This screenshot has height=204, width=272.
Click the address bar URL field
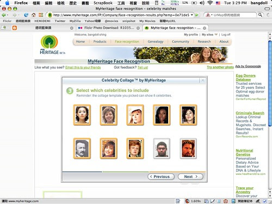[121, 15]
